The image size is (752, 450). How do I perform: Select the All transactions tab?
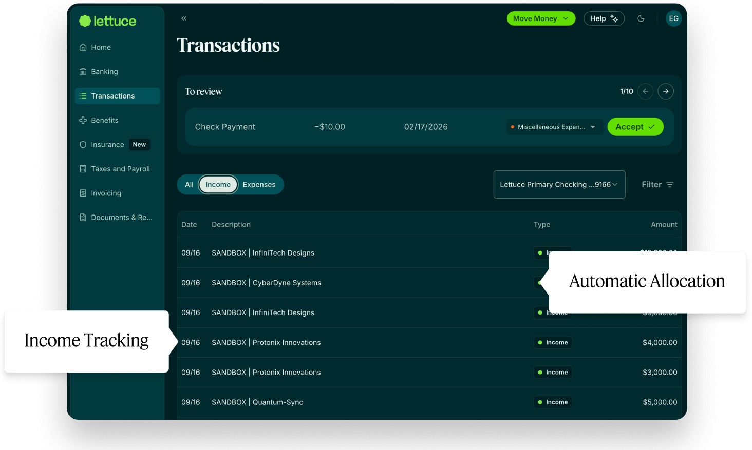[x=189, y=185]
